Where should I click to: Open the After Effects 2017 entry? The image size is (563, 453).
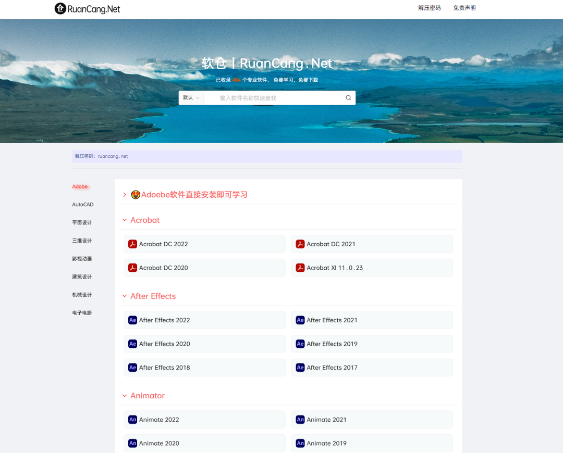372,367
